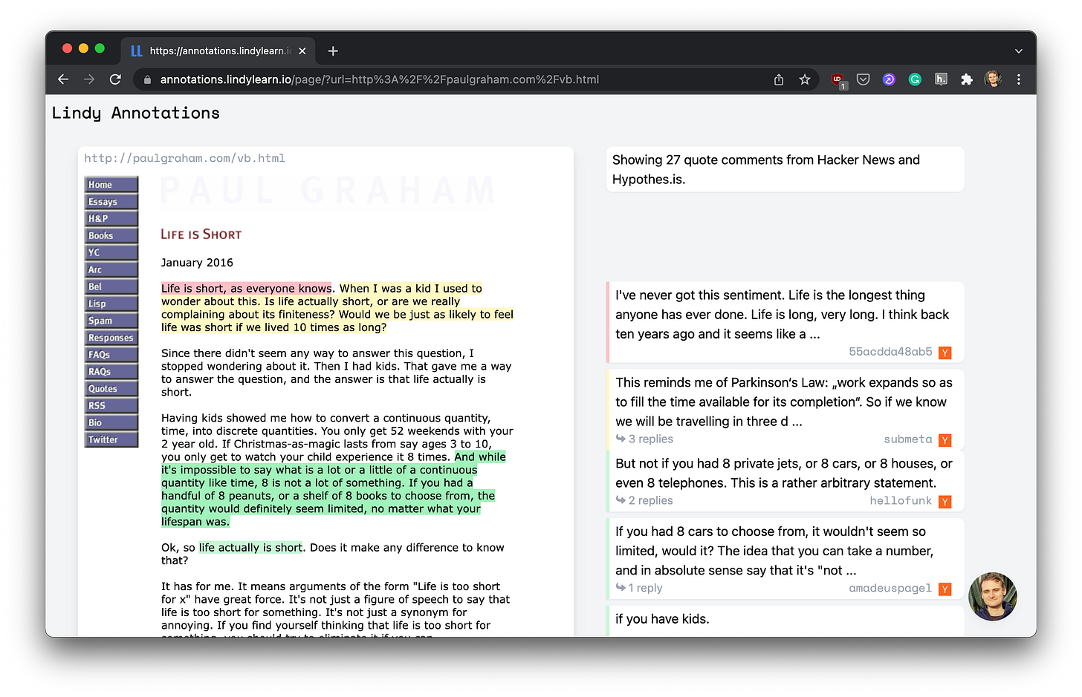Open Books in the sidebar menu
This screenshot has width=1082, height=697.
(x=111, y=236)
